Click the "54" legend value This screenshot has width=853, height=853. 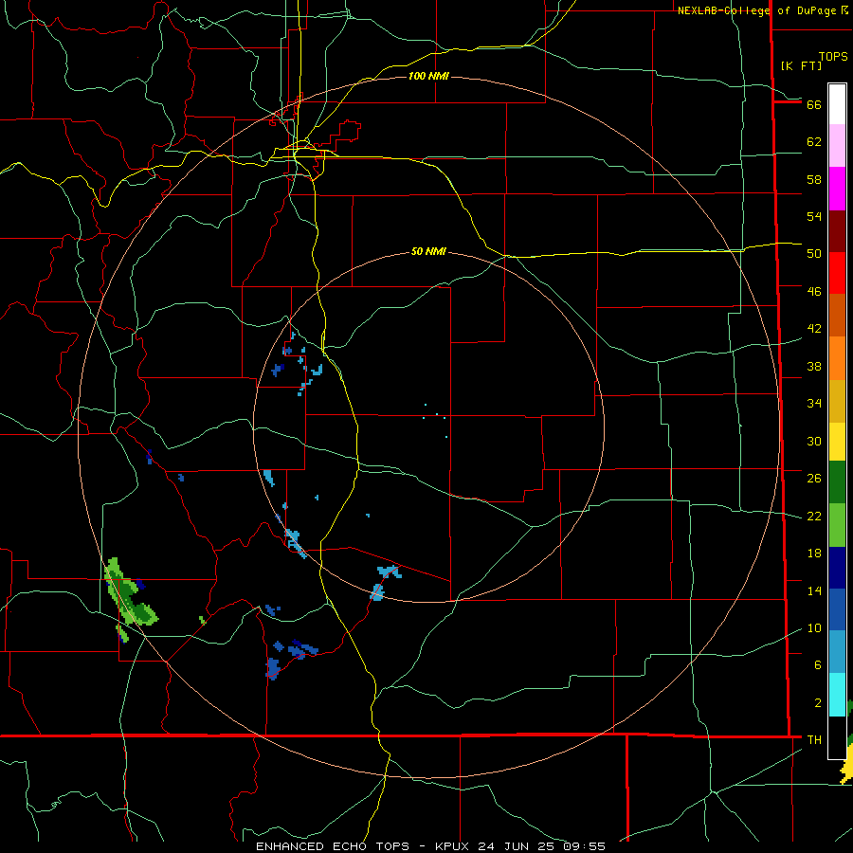(814, 216)
